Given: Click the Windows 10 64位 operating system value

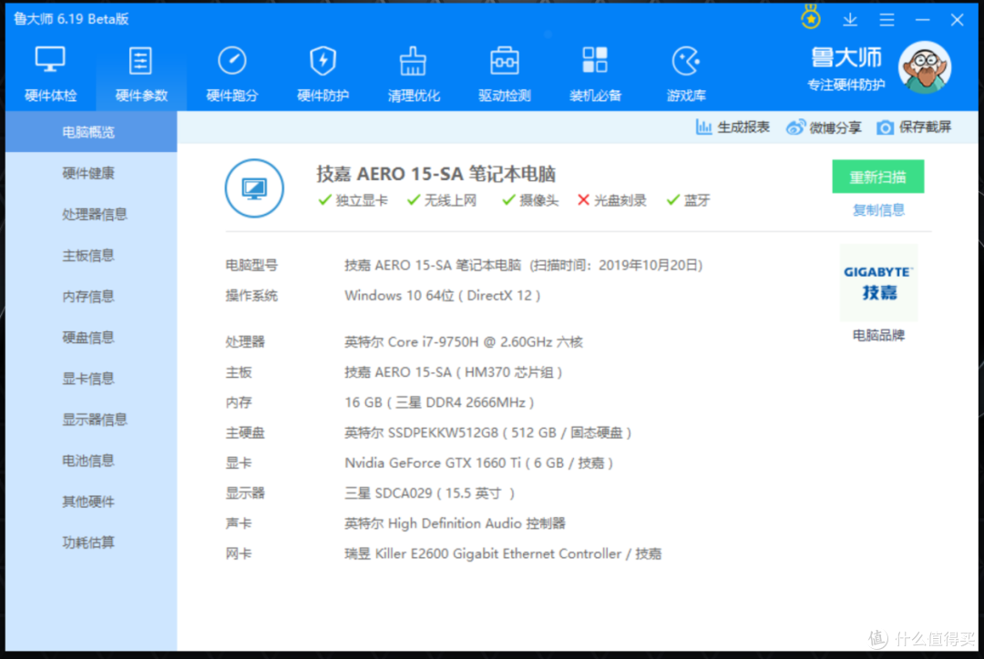Looking at the screenshot, I should pyautogui.click(x=443, y=295).
